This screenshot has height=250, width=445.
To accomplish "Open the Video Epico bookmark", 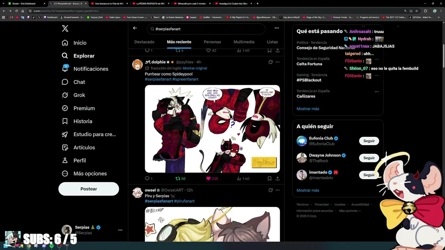I will (114, 17).
